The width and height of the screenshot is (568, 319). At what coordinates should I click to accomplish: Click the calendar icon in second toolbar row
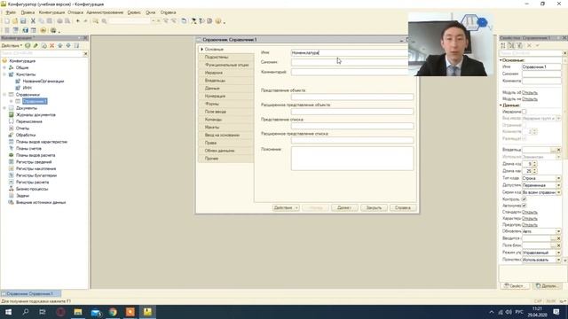tap(34, 30)
